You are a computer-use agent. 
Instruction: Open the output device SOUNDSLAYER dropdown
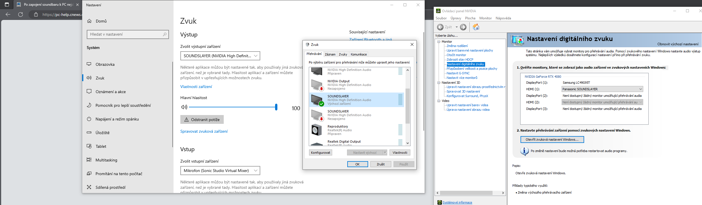(x=220, y=56)
